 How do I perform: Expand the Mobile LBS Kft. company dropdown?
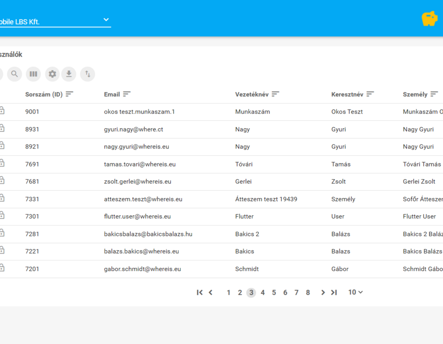tap(55, 21)
